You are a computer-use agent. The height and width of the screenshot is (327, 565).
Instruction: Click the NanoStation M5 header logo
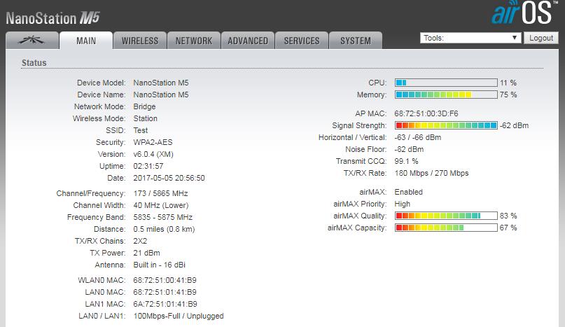pos(53,18)
